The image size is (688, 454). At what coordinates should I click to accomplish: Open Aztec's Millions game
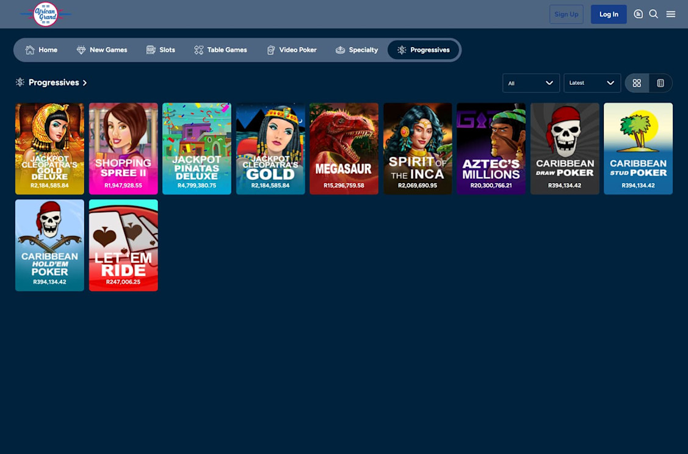tap(491, 149)
